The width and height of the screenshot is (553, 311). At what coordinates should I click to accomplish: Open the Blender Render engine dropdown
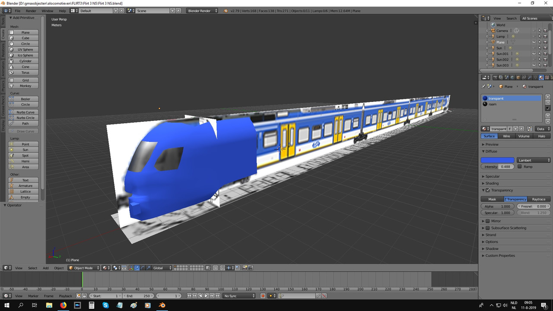point(203,11)
